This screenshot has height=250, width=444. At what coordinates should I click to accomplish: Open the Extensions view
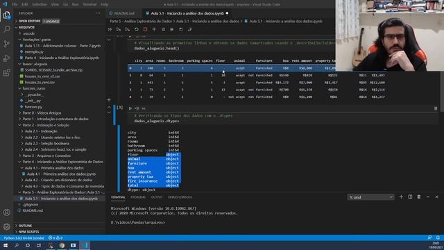click(6, 72)
